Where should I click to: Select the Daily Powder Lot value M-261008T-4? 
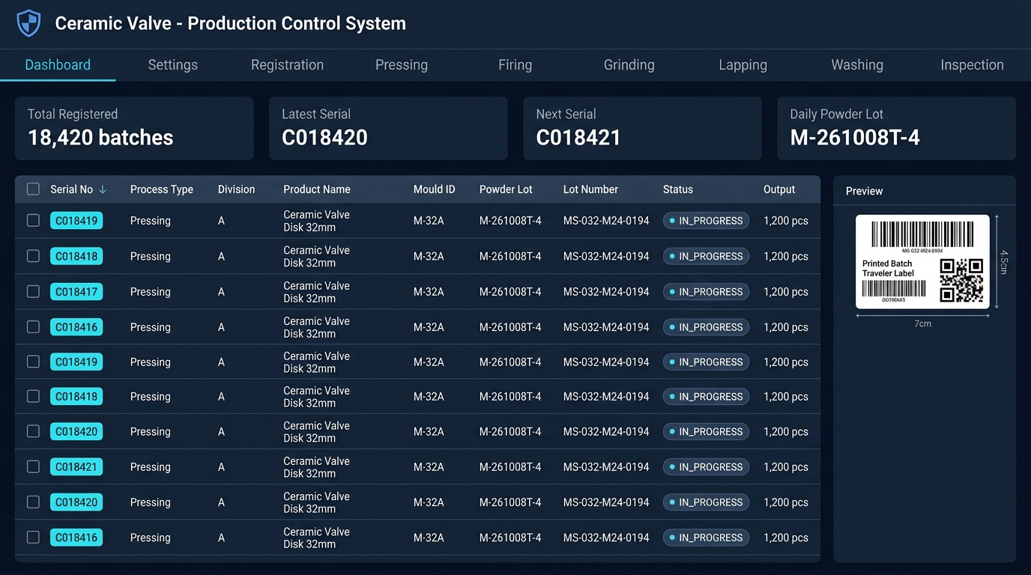coord(855,138)
